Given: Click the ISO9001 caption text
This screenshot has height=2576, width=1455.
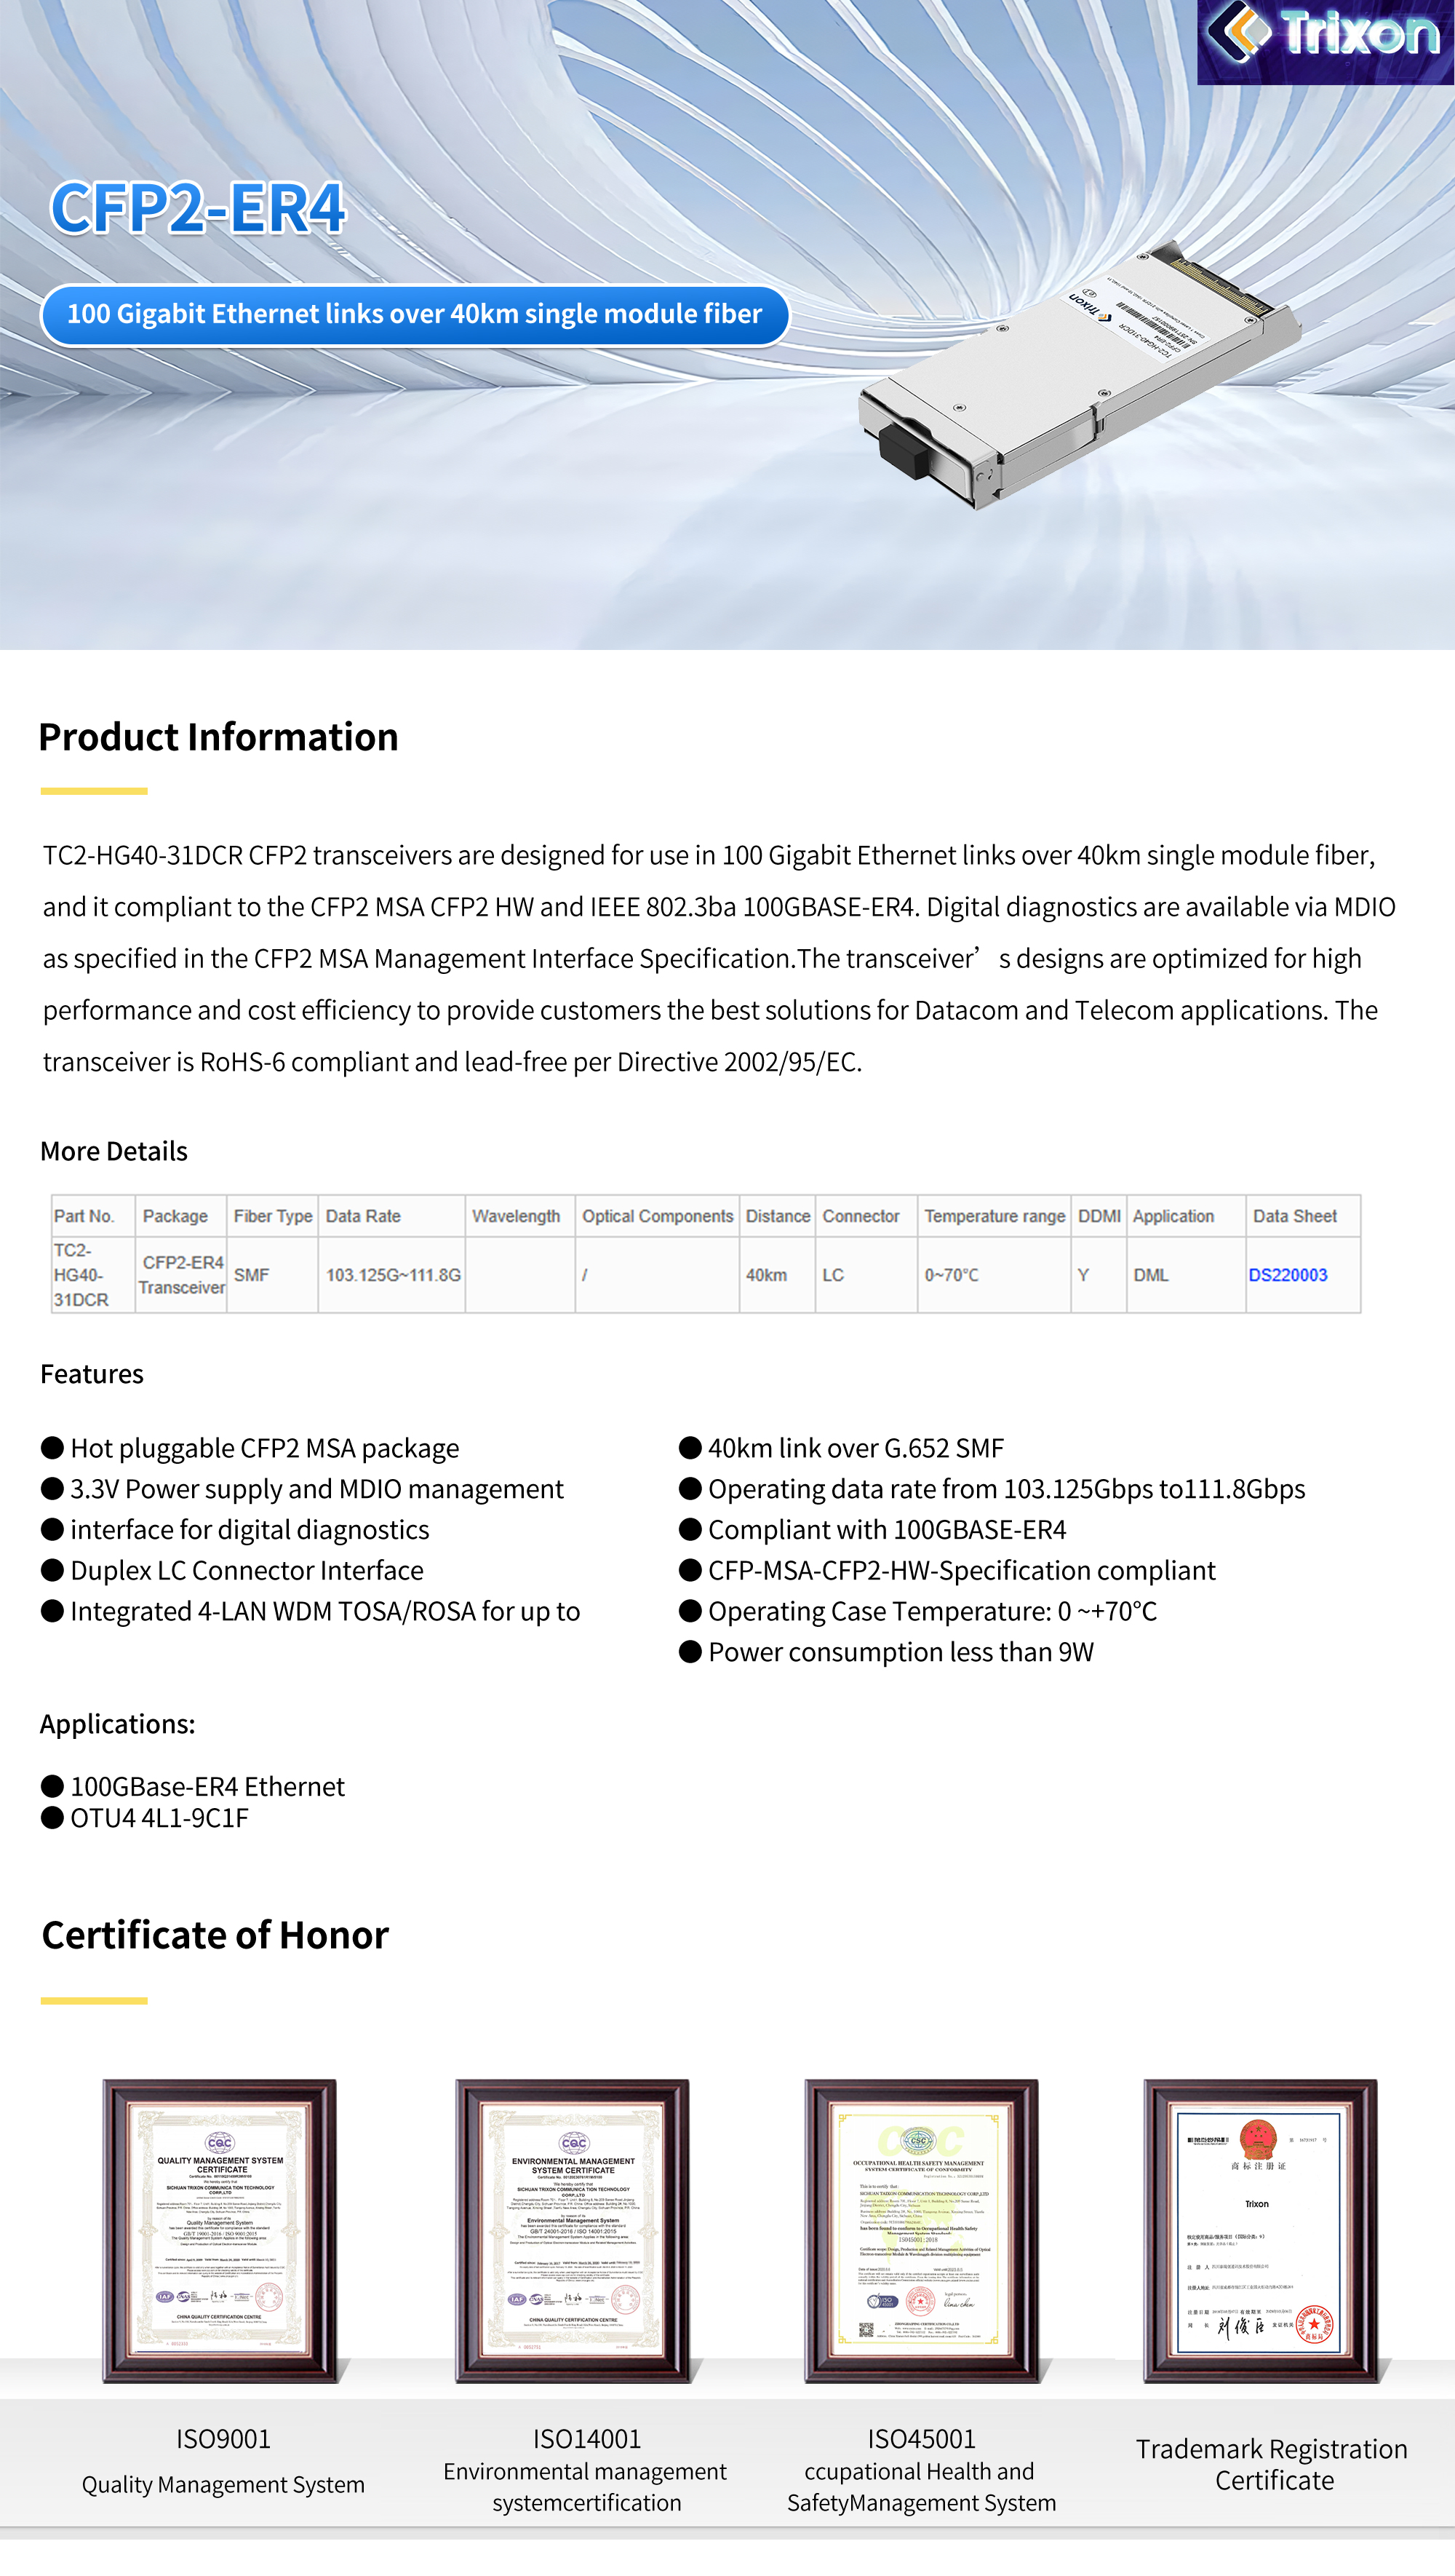Looking at the screenshot, I should pos(223,2438).
